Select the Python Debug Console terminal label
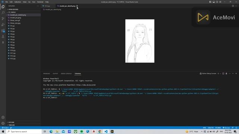Viewport: 239px width, 134px height. 208,74
